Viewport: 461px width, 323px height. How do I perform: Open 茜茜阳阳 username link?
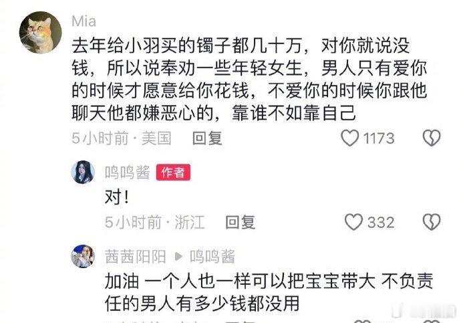[x=136, y=257]
